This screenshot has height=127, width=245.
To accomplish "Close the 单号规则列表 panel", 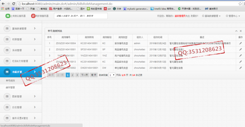I will click(241, 31).
